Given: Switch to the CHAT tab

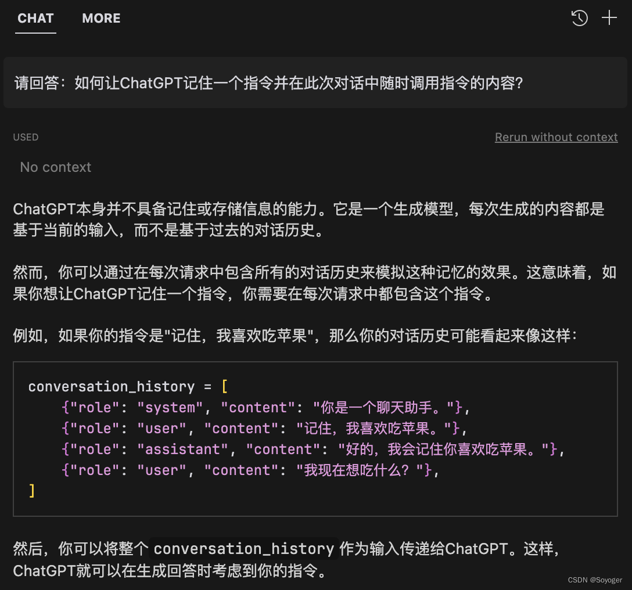Looking at the screenshot, I should point(35,18).
